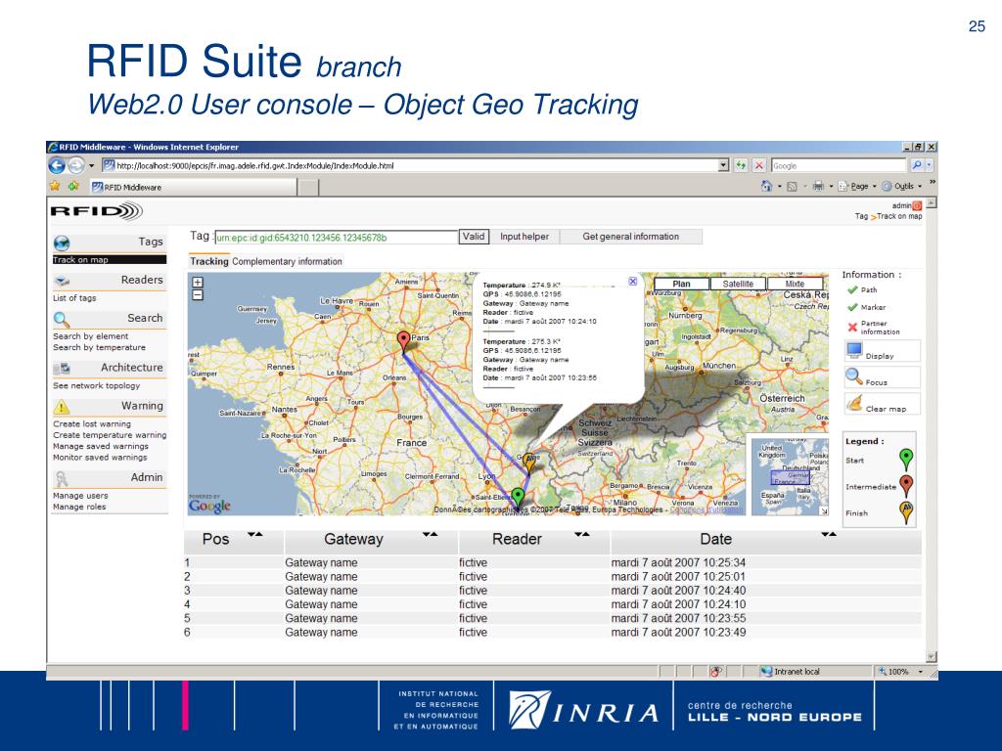Toggle the Partner information option
1002x751 pixels.
pos(852,327)
